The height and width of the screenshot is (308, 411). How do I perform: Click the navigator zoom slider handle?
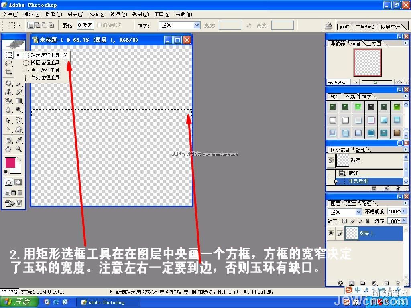click(375, 82)
